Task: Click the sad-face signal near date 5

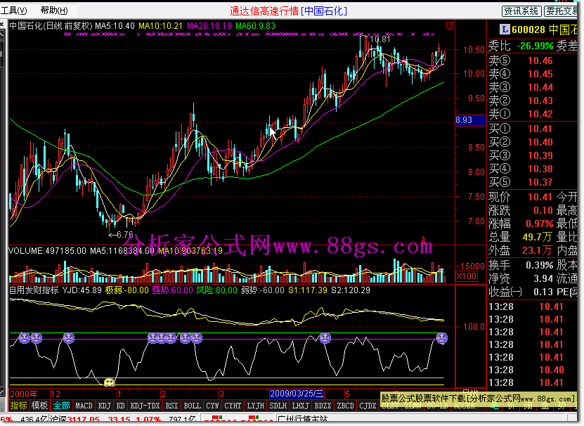Action: [325, 338]
